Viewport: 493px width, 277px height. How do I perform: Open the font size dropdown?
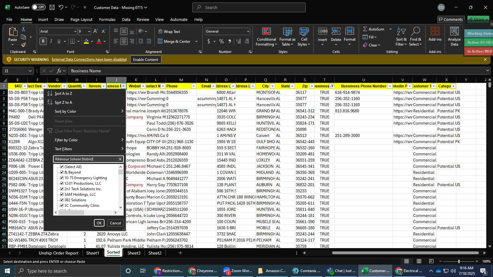(x=89, y=31)
